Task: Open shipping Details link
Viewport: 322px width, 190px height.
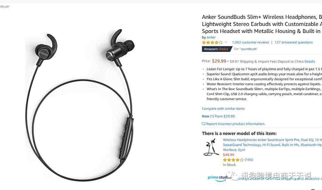Action: coord(310,62)
